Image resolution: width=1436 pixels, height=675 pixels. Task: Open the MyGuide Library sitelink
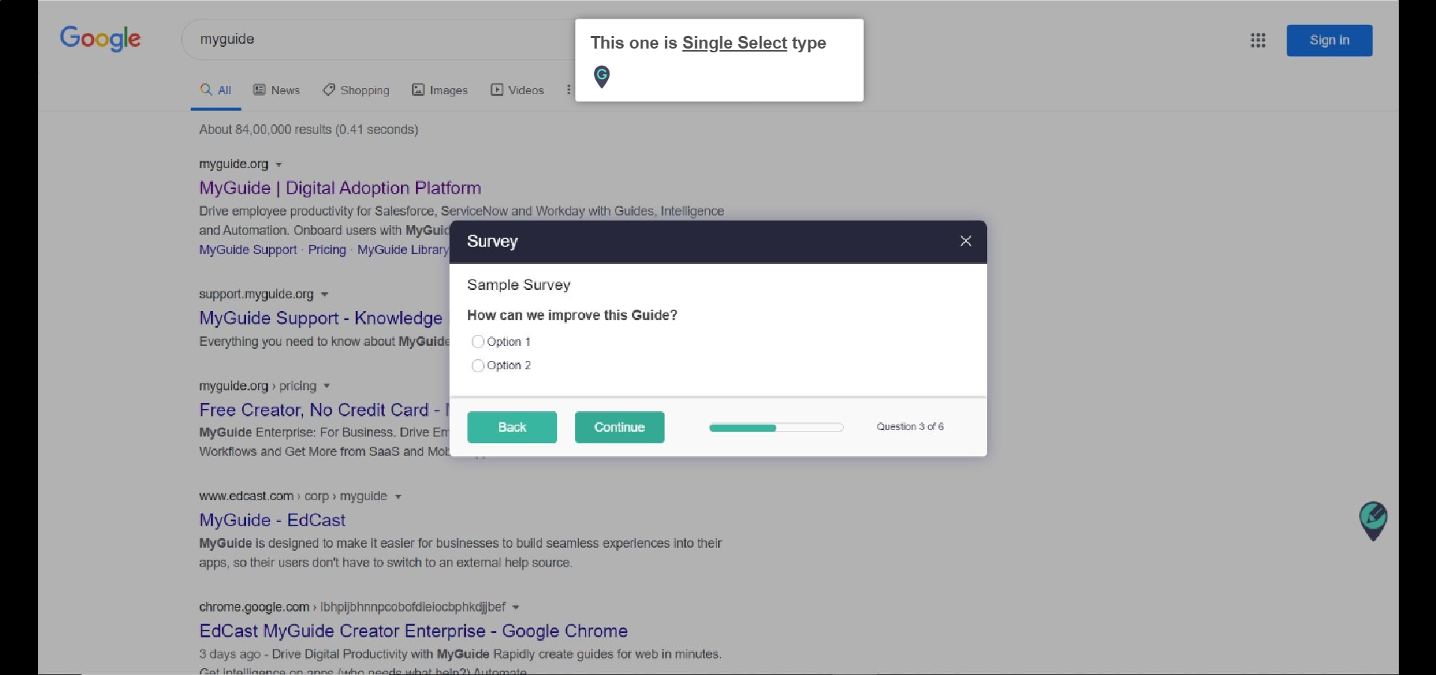(403, 250)
